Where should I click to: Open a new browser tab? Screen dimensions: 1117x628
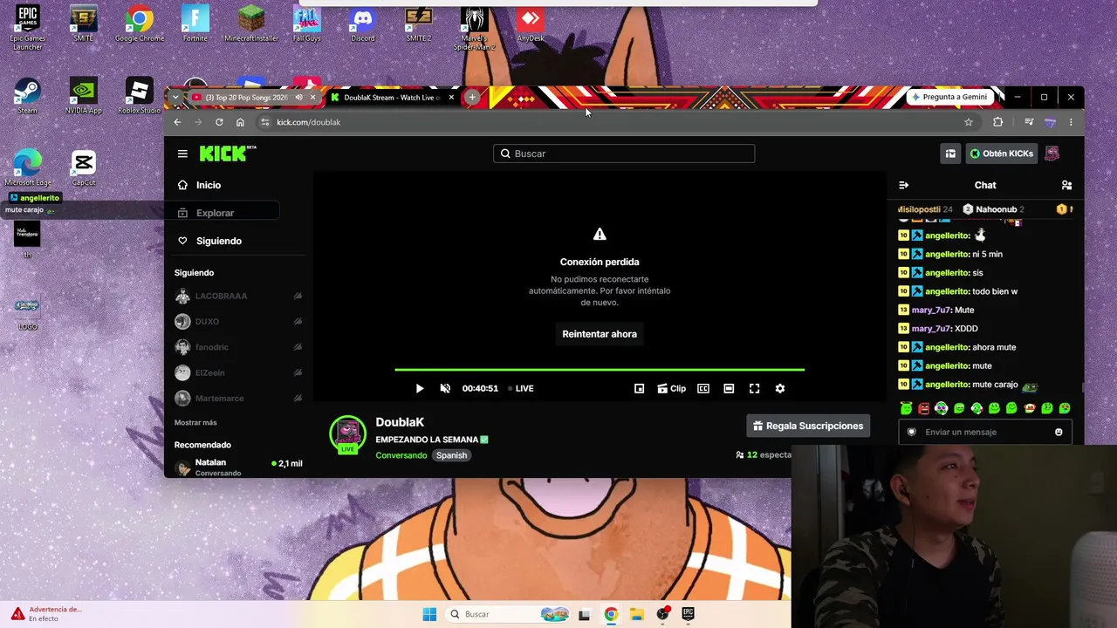(x=472, y=98)
